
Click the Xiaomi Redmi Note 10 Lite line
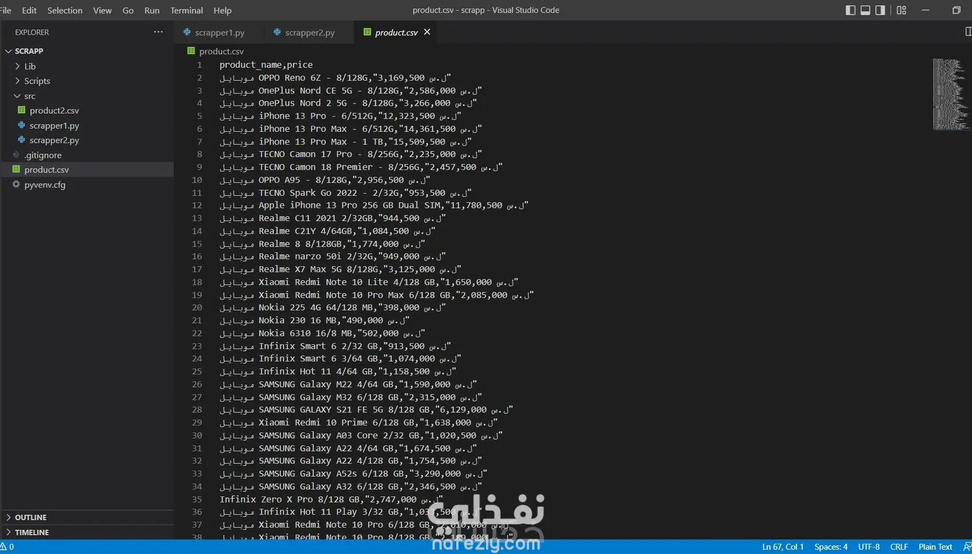pyautogui.click(x=369, y=282)
